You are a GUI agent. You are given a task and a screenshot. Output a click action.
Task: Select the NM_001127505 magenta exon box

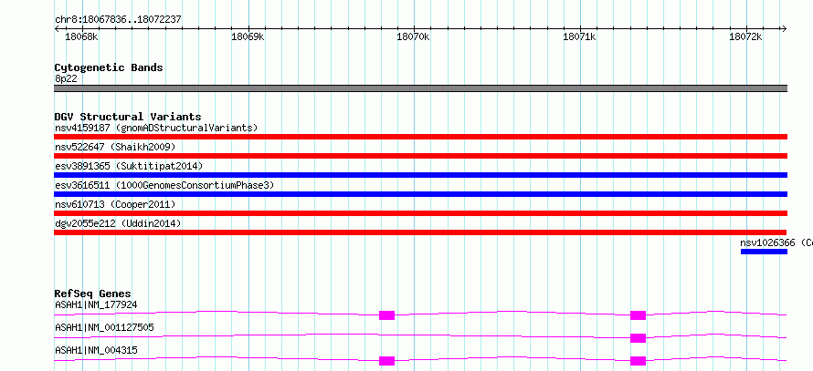(638, 338)
